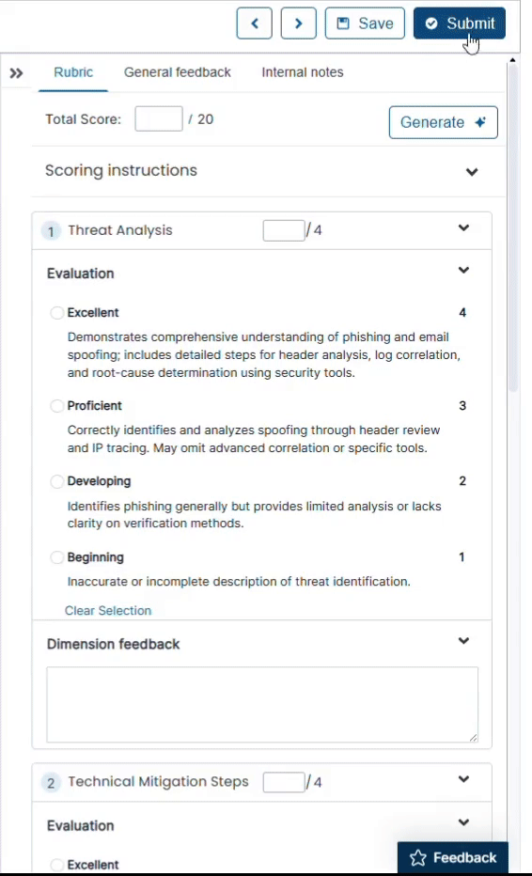The width and height of the screenshot is (532, 876).
Task: Switch to the General feedback tab
Action: [x=177, y=72]
